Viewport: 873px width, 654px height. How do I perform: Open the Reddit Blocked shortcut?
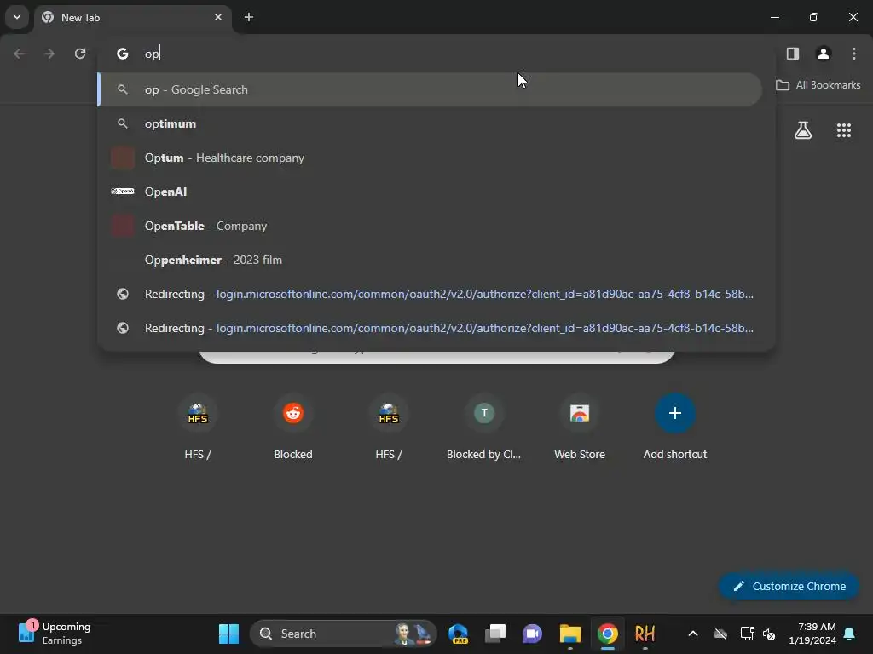pyautogui.click(x=293, y=427)
